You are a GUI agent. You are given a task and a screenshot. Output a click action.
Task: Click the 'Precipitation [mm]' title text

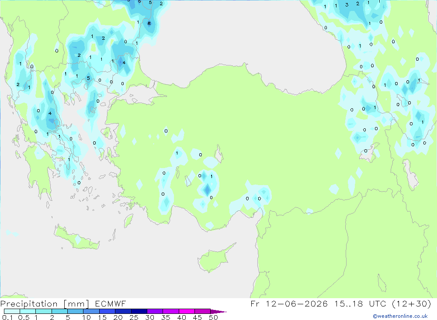click(45, 304)
